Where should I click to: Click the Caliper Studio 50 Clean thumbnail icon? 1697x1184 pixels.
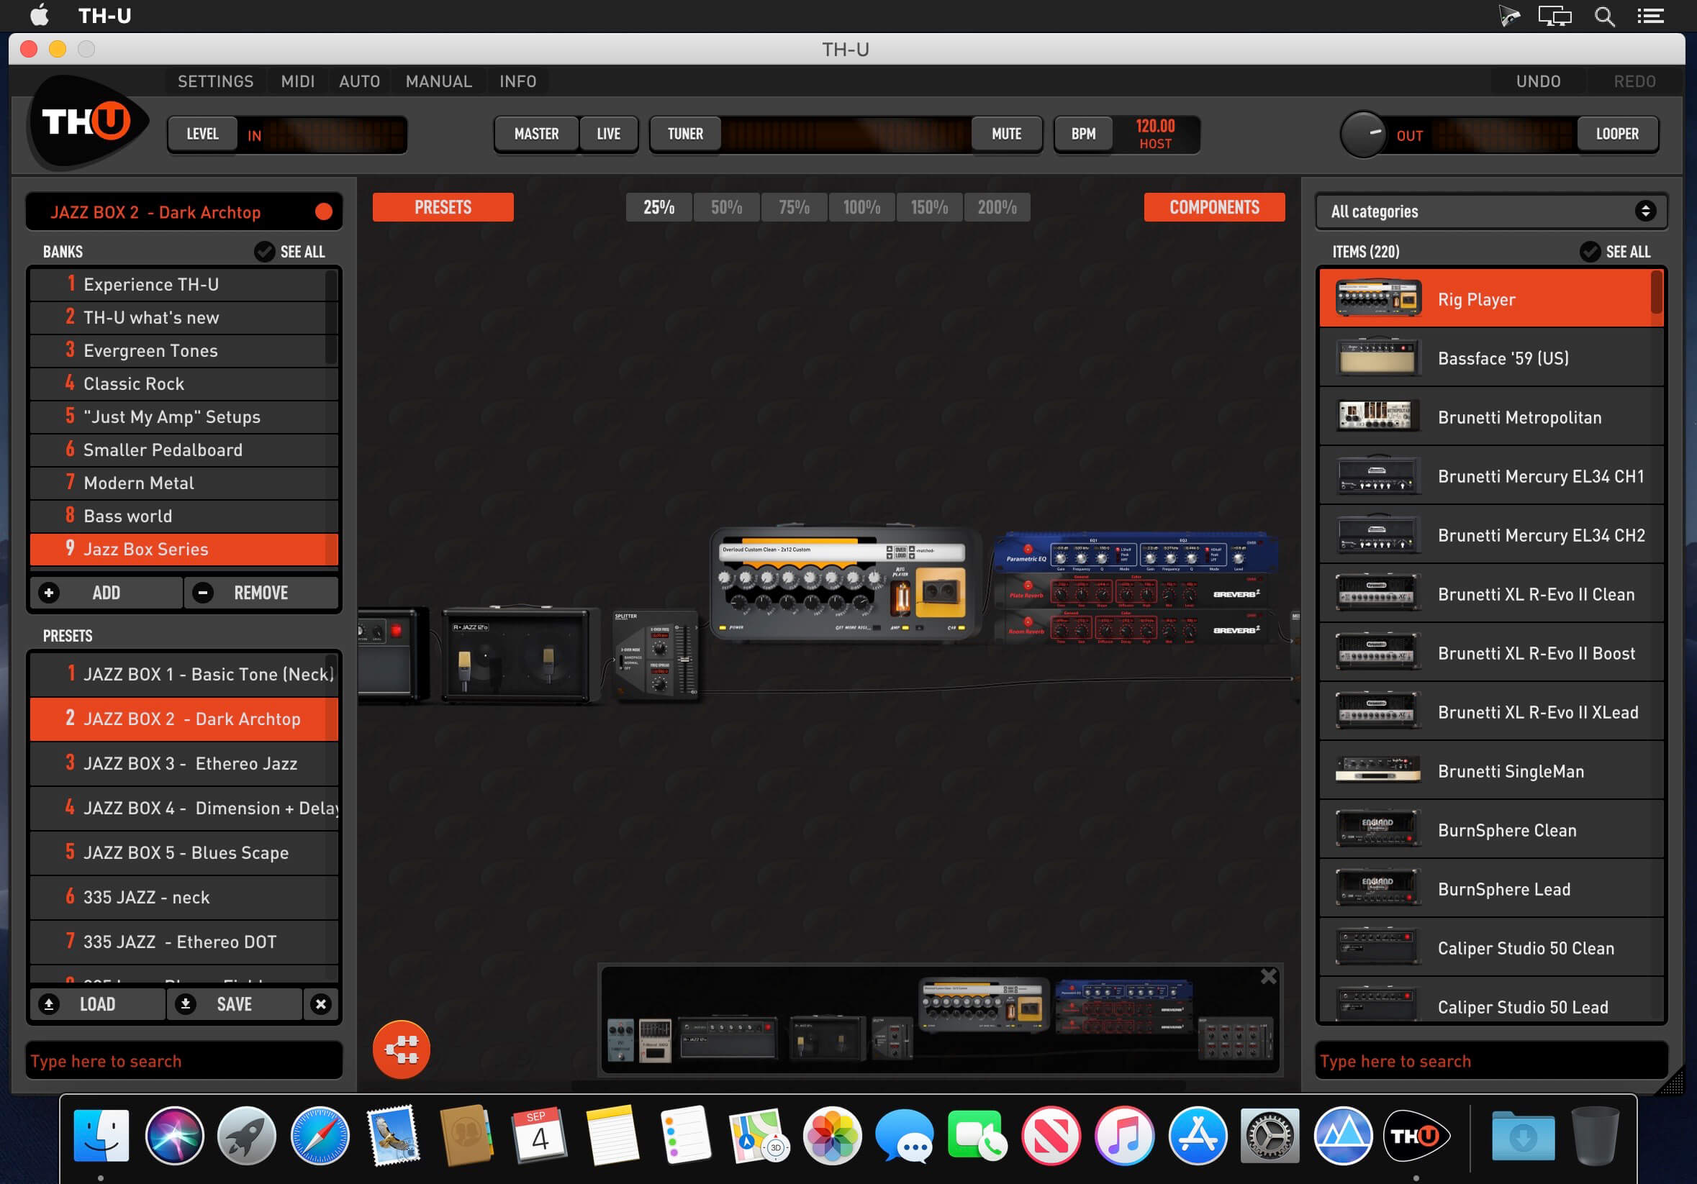click(1377, 947)
